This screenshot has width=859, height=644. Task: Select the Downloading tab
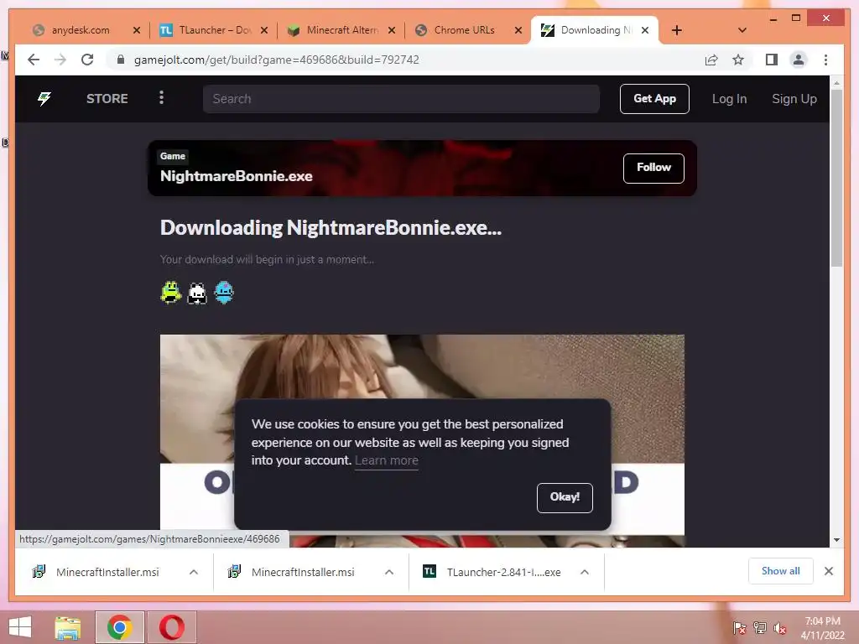pos(595,30)
